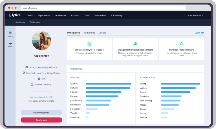The width and height of the screenshot is (216, 129).
Task: Click the Deeply Engaged Users gauge icon
Action: pyautogui.click(x=135, y=44)
